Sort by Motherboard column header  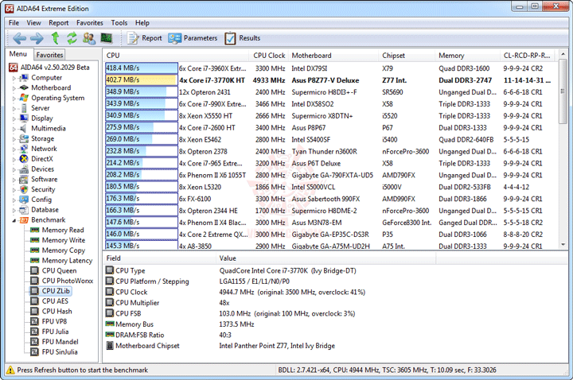[333, 56]
